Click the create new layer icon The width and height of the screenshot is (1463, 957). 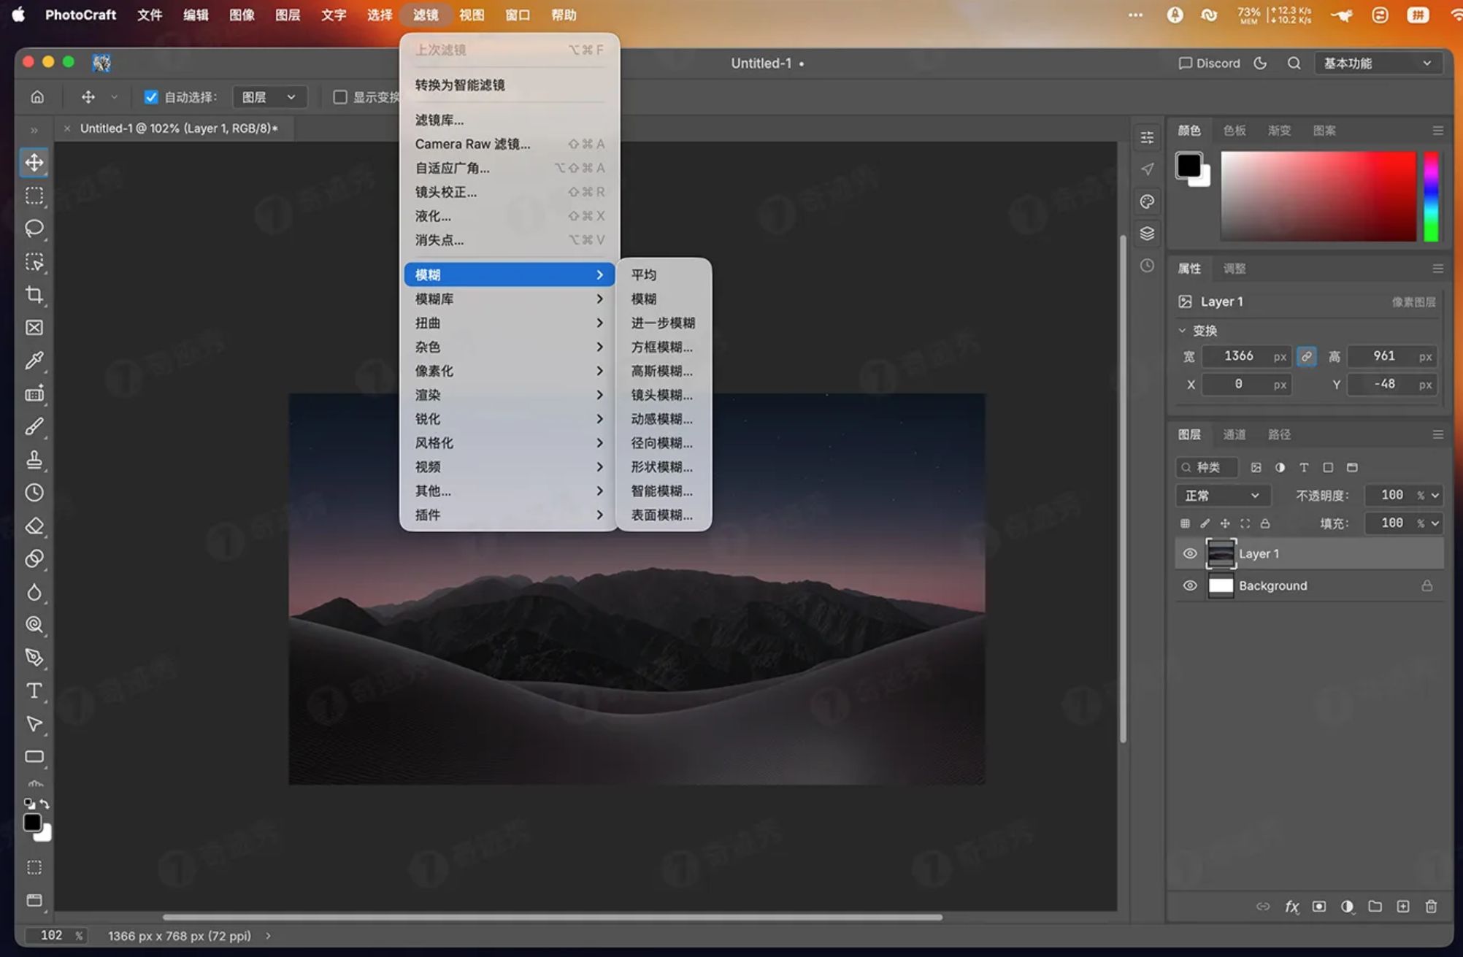coord(1402,906)
